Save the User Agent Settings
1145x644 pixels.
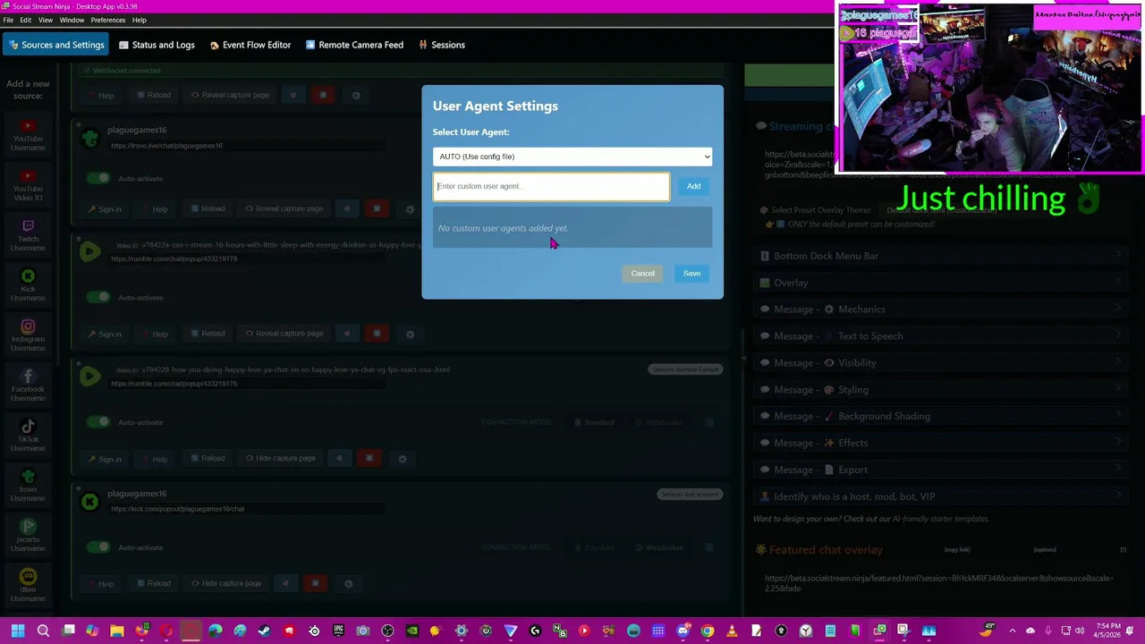pyautogui.click(x=691, y=274)
